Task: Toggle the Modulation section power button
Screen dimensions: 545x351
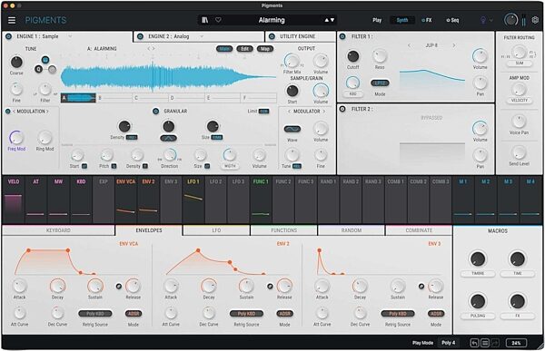Action: click(x=7, y=112)
